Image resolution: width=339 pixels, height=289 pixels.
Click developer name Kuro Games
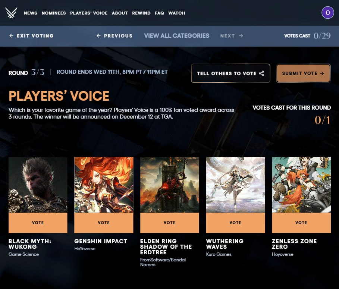[219, 254]
